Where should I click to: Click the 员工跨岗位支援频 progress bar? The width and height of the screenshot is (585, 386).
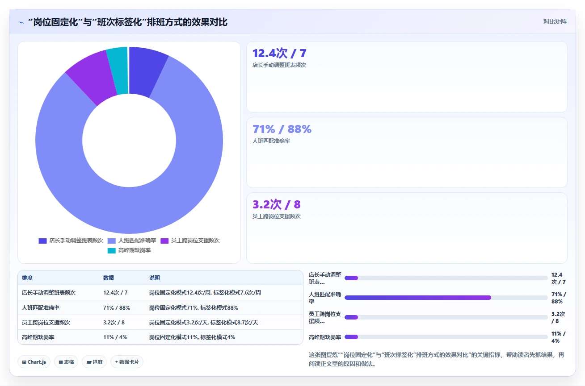[x=446, y=317]
